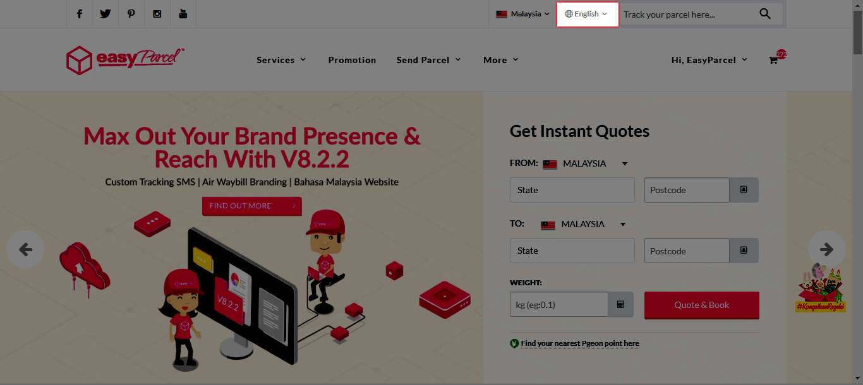Open the EasyParcel Facebook page icon
The height and width of the screenshot is (385, 863).
pyautogui.click(x=80, y=14)
